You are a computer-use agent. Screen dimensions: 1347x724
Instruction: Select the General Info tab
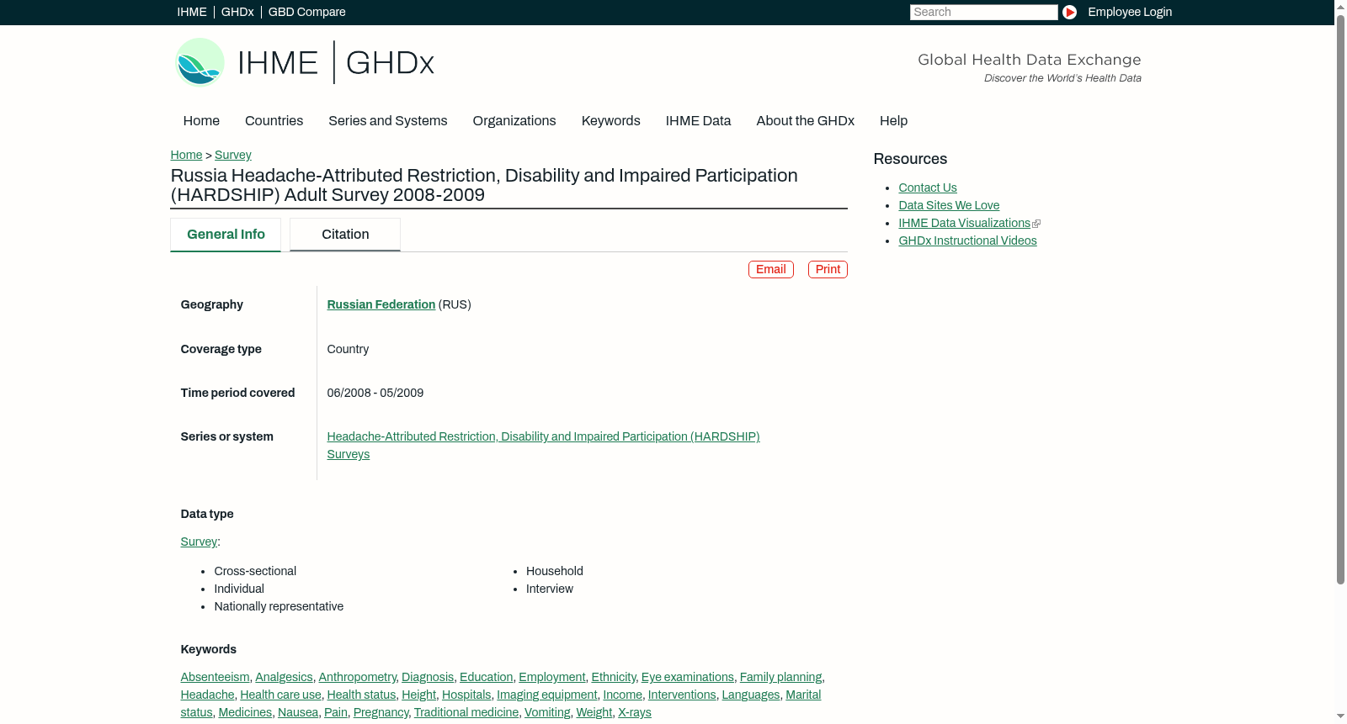point(226,235)
